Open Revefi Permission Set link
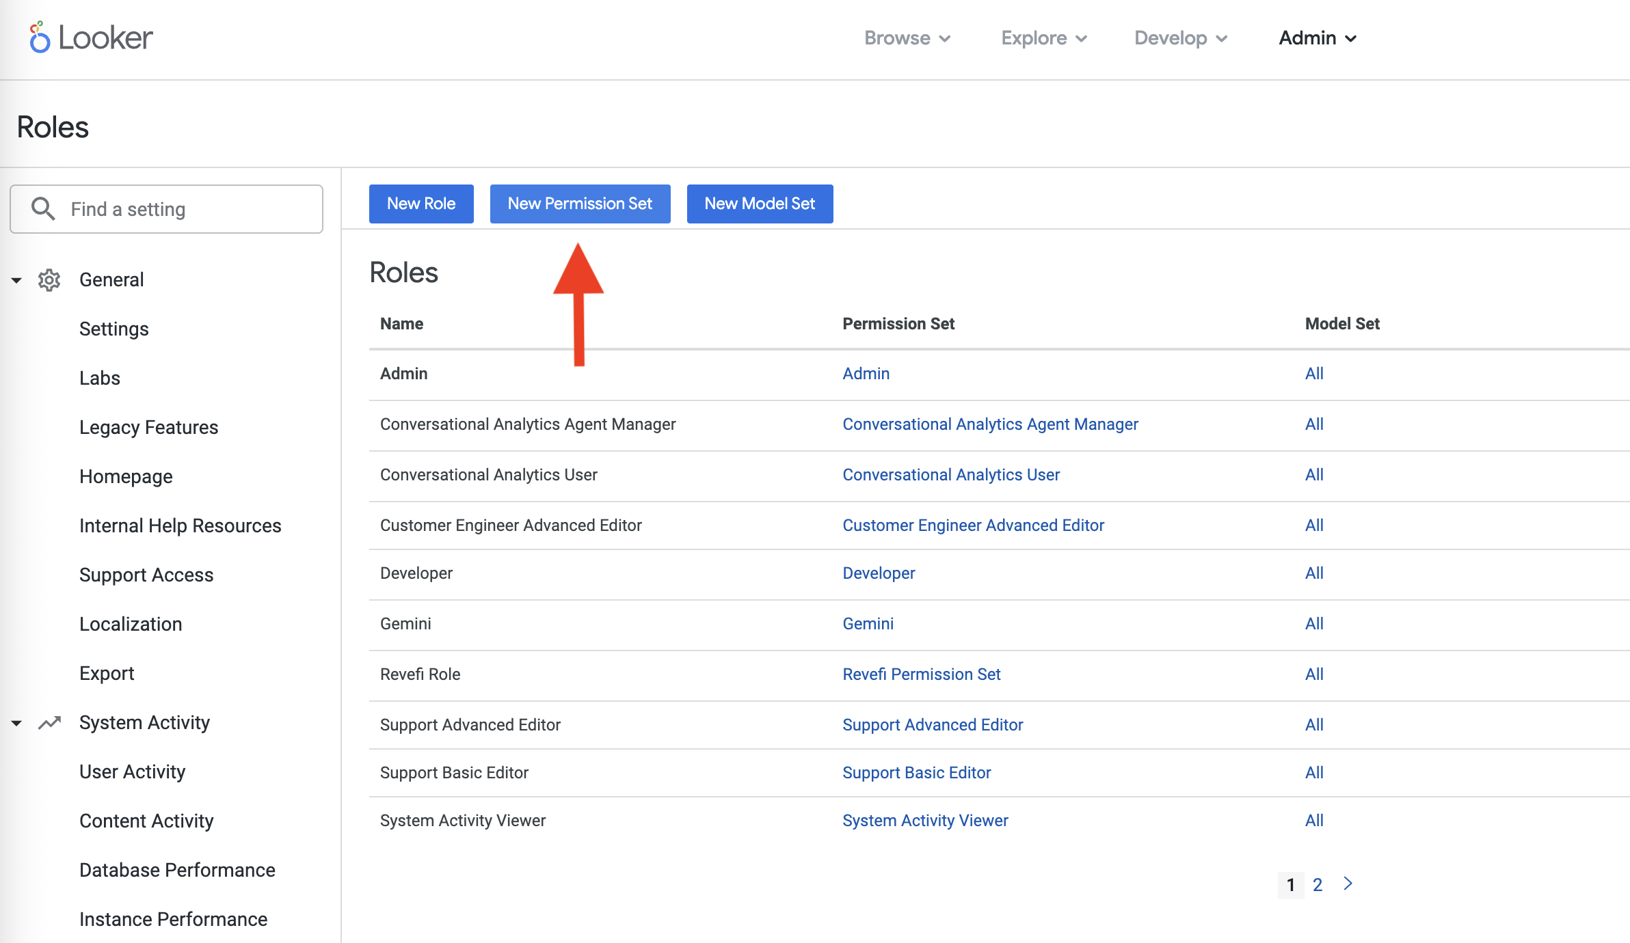1630x943 pixels. click(921, 674)
